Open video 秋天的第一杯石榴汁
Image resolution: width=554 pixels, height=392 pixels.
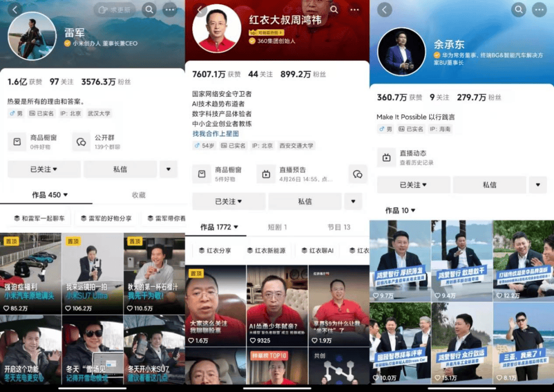click(x=154, y=274)
